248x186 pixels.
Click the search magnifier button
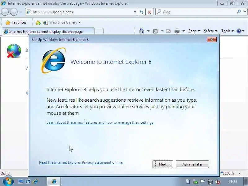[239, 12]
